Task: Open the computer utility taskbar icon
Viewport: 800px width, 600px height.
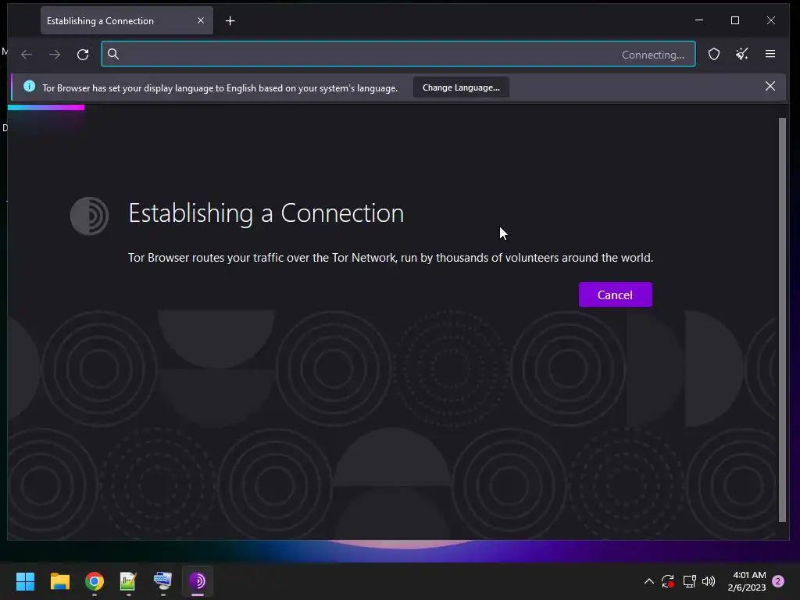Action: pyautogui.click(x=162, y=581)
